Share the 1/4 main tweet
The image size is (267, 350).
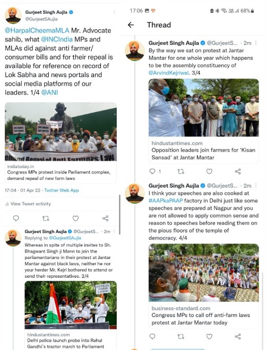coord(105,218)
